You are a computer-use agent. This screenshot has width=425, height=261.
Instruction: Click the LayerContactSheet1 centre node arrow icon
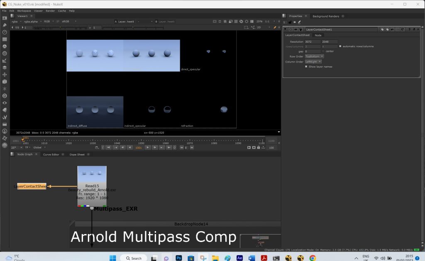pos(296,29)
